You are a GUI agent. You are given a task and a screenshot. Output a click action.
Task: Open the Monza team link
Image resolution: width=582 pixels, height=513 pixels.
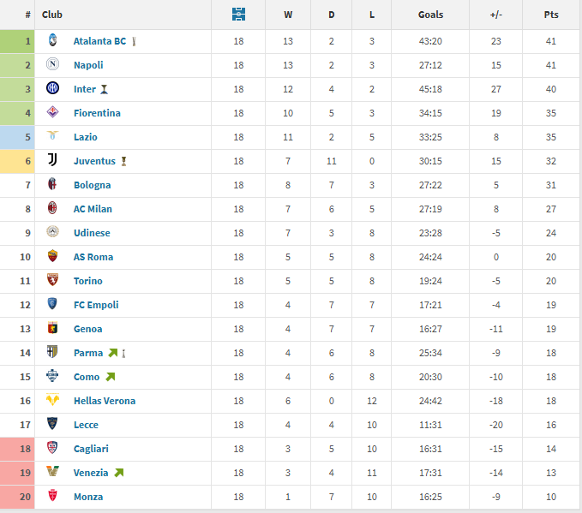pyautogui.click(x=88, y=497)
